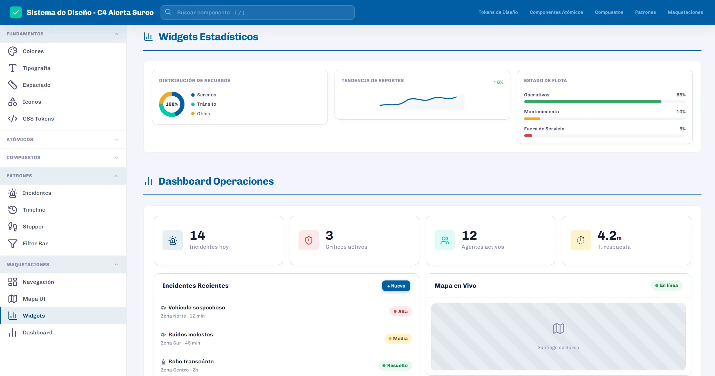Click the Filter Bar funnel icon
The height and width of the screenshot is (376, 715).
tap(13, 243)
